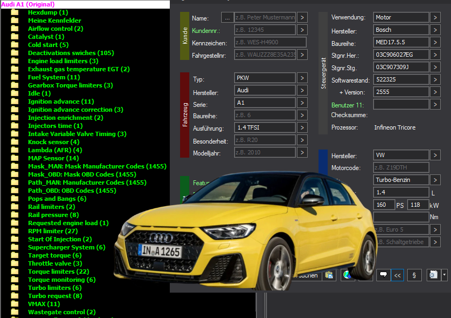451x318 pixels.
Task: Click the Modelljahr input field
Action: tap(265, 152)
